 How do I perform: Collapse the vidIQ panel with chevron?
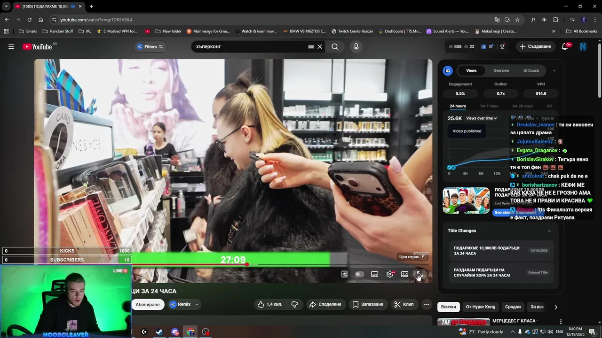pyautogui.click(x=554, y=70)
